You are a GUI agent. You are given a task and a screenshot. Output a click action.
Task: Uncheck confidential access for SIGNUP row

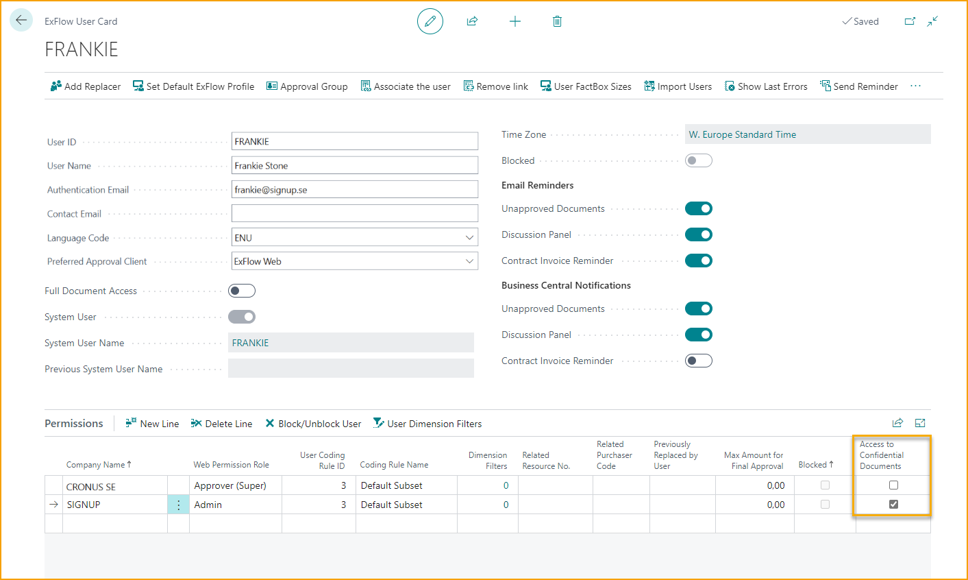pos(893,504)
